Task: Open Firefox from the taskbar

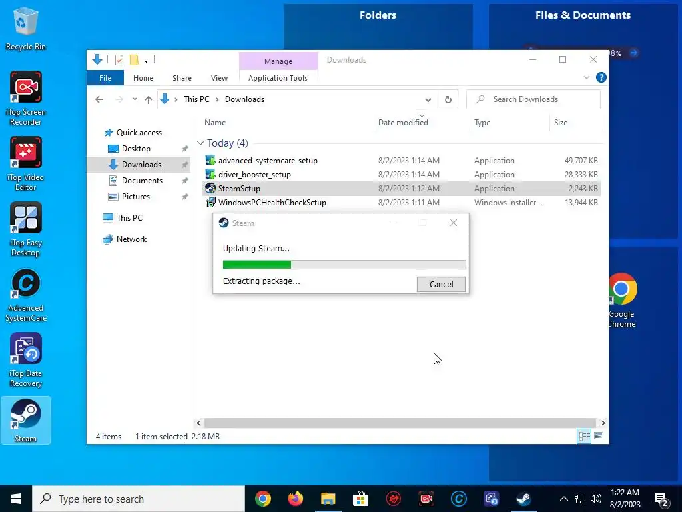Action: coord(296,499)
